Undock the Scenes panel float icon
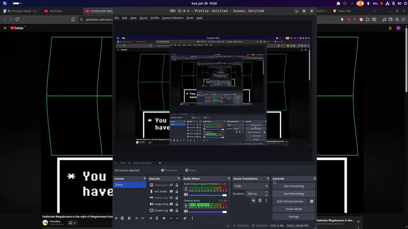This screenshot has height=229, width=408. (x=145, y=179)
